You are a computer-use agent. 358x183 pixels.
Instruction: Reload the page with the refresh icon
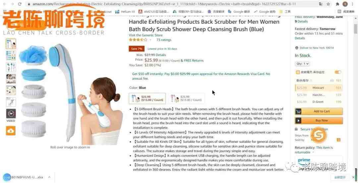point(20,4)
